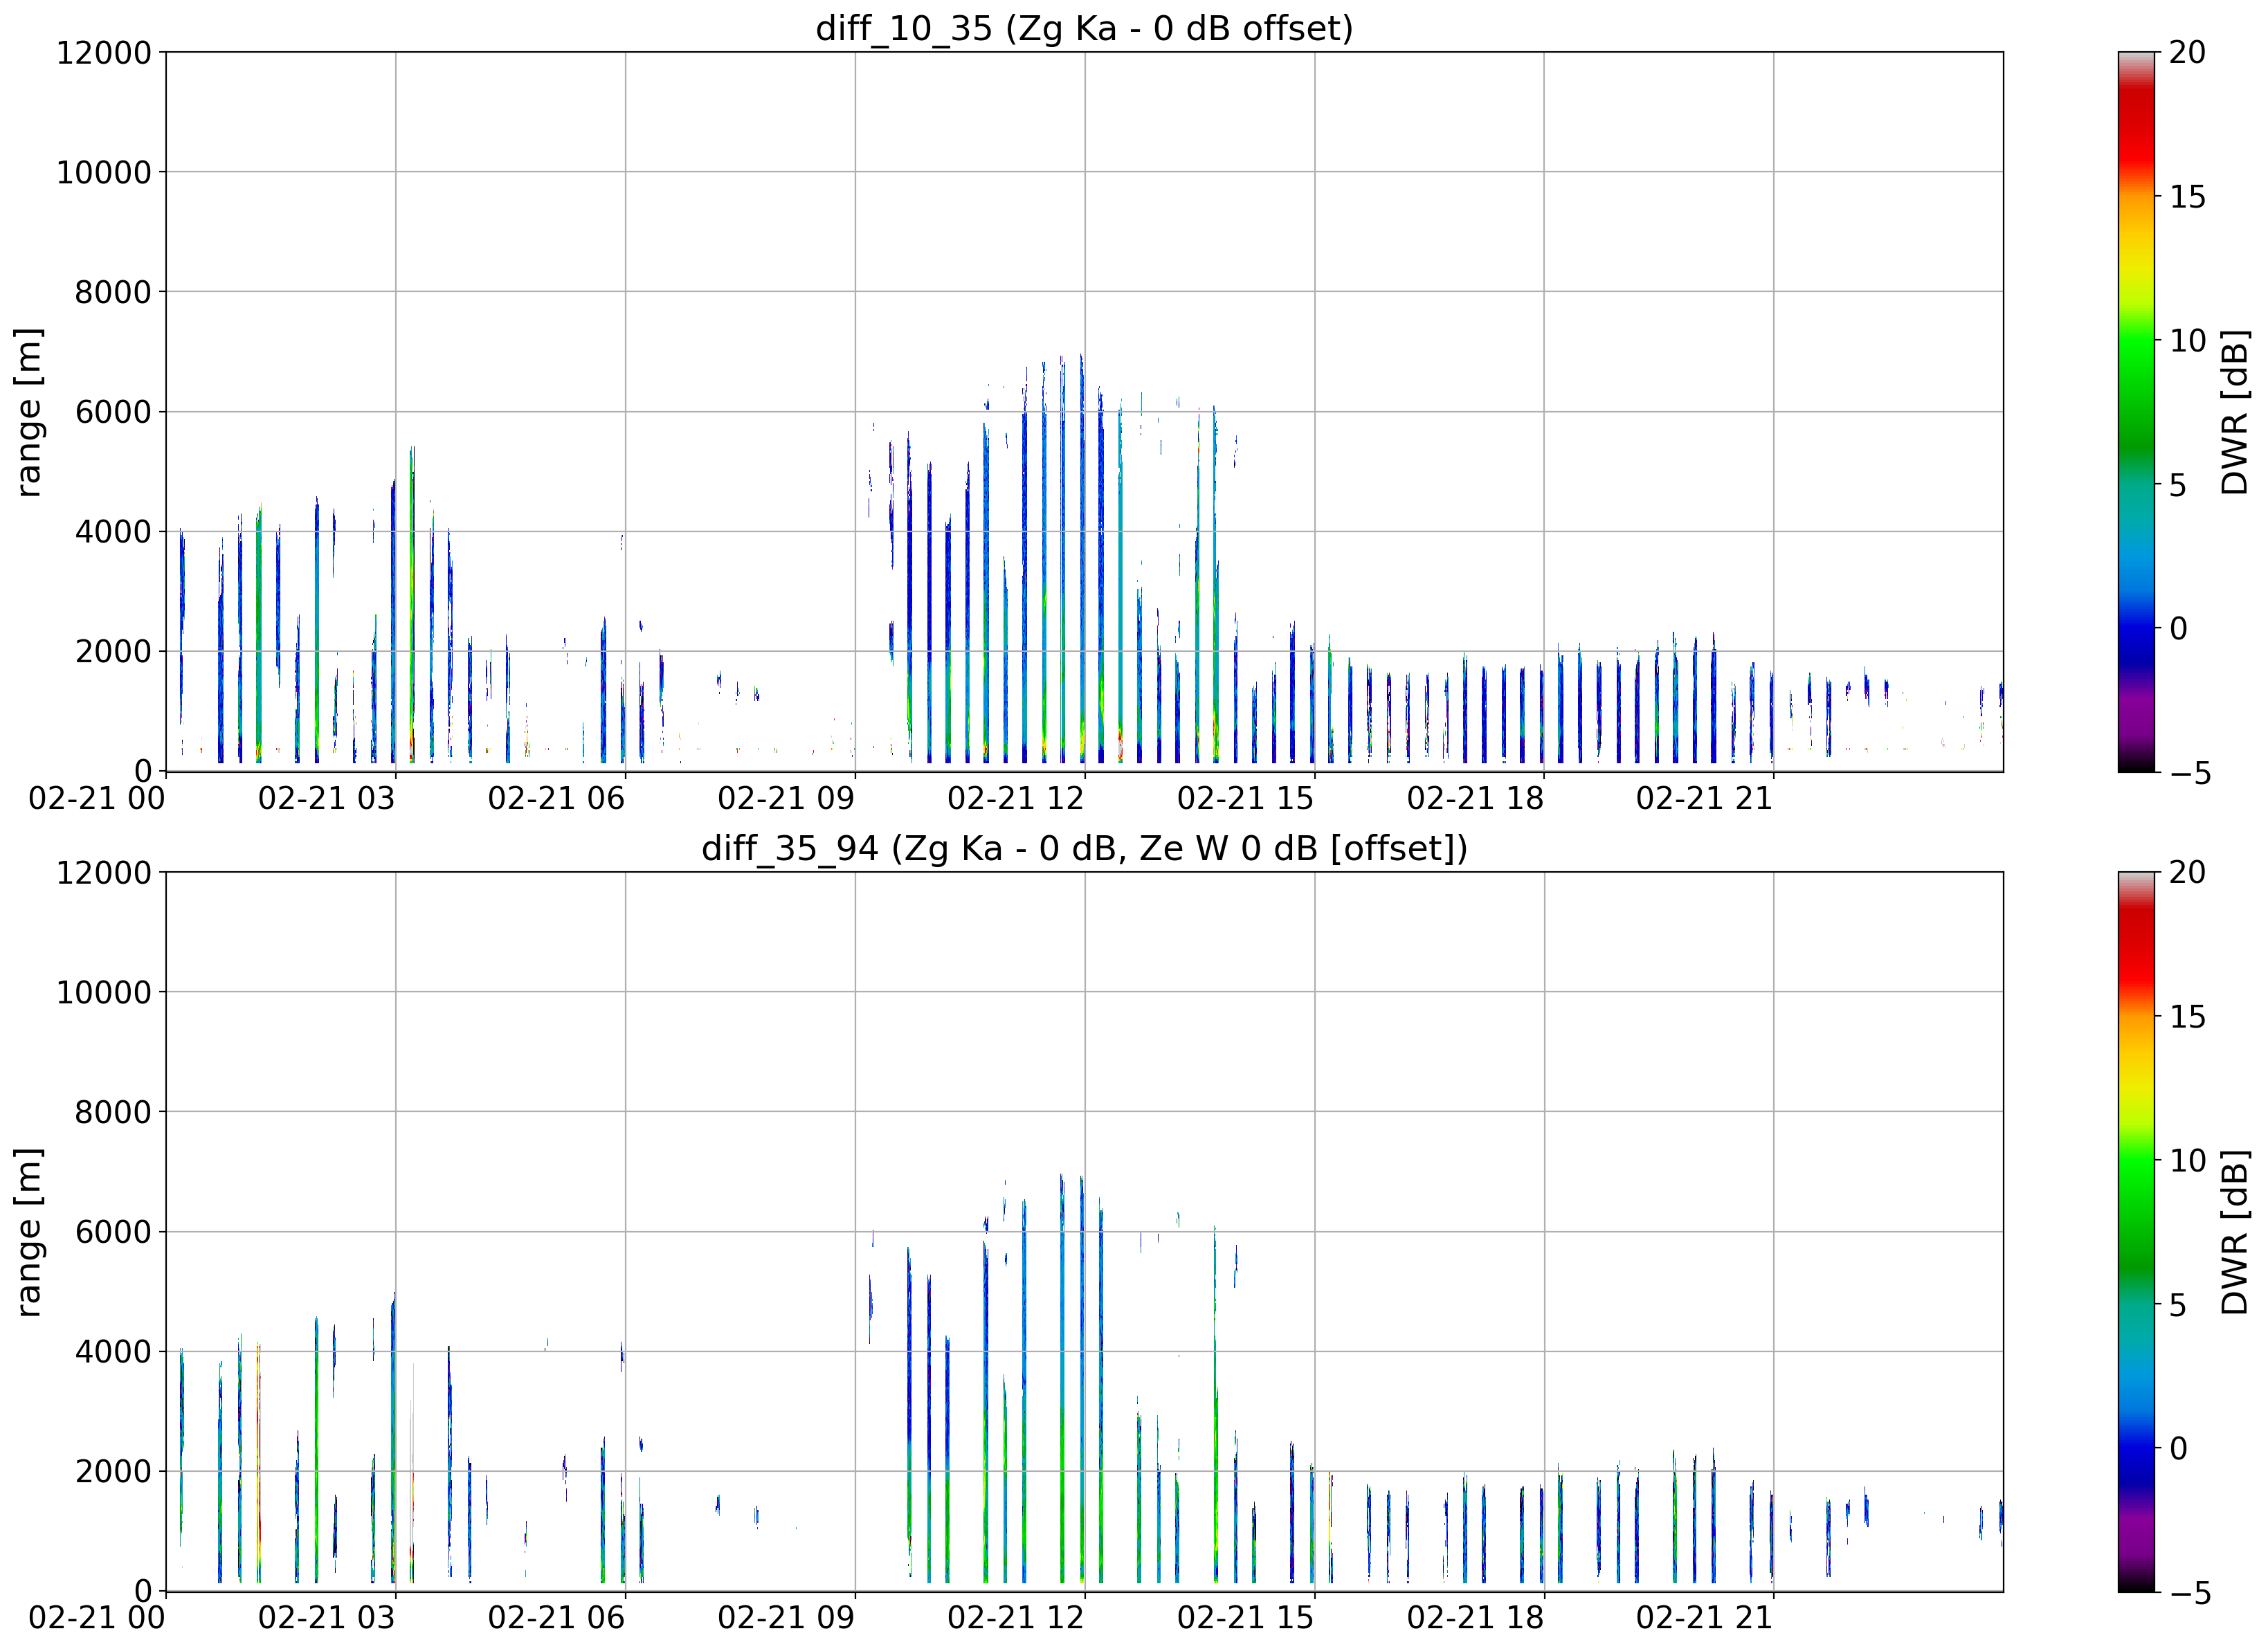Click the title 'diff_35_94 (Zg Ka - 0 dB, Ze W 0 dB [offset])'
Image resolution: width=2268 pixels, height=1649 pixels.
(x=1084, y=848)
